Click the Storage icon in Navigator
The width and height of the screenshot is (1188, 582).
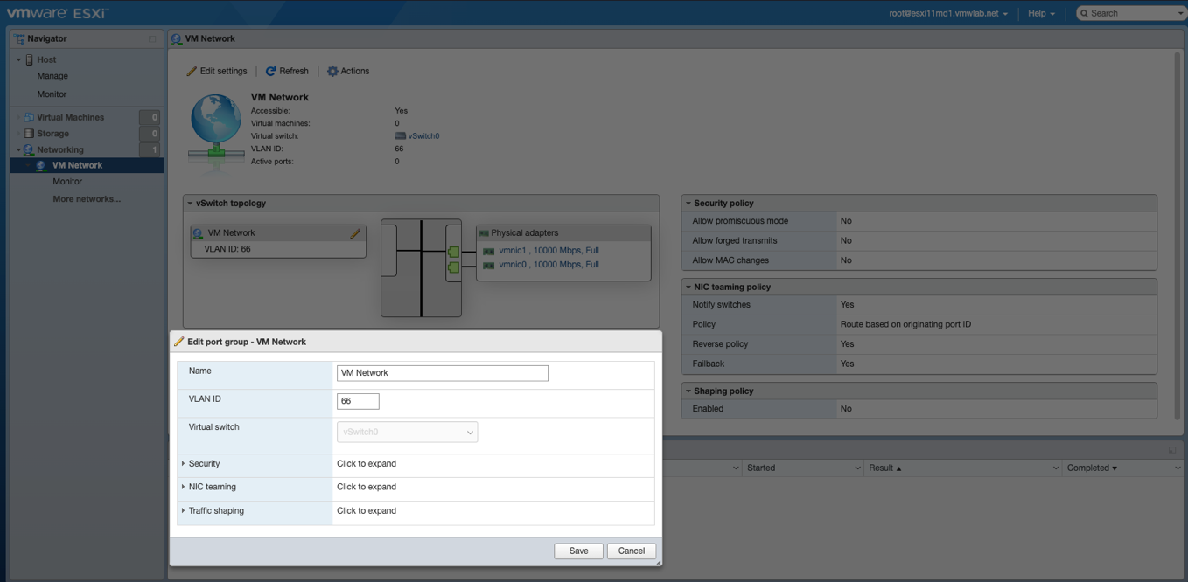[x=29, y=134]
